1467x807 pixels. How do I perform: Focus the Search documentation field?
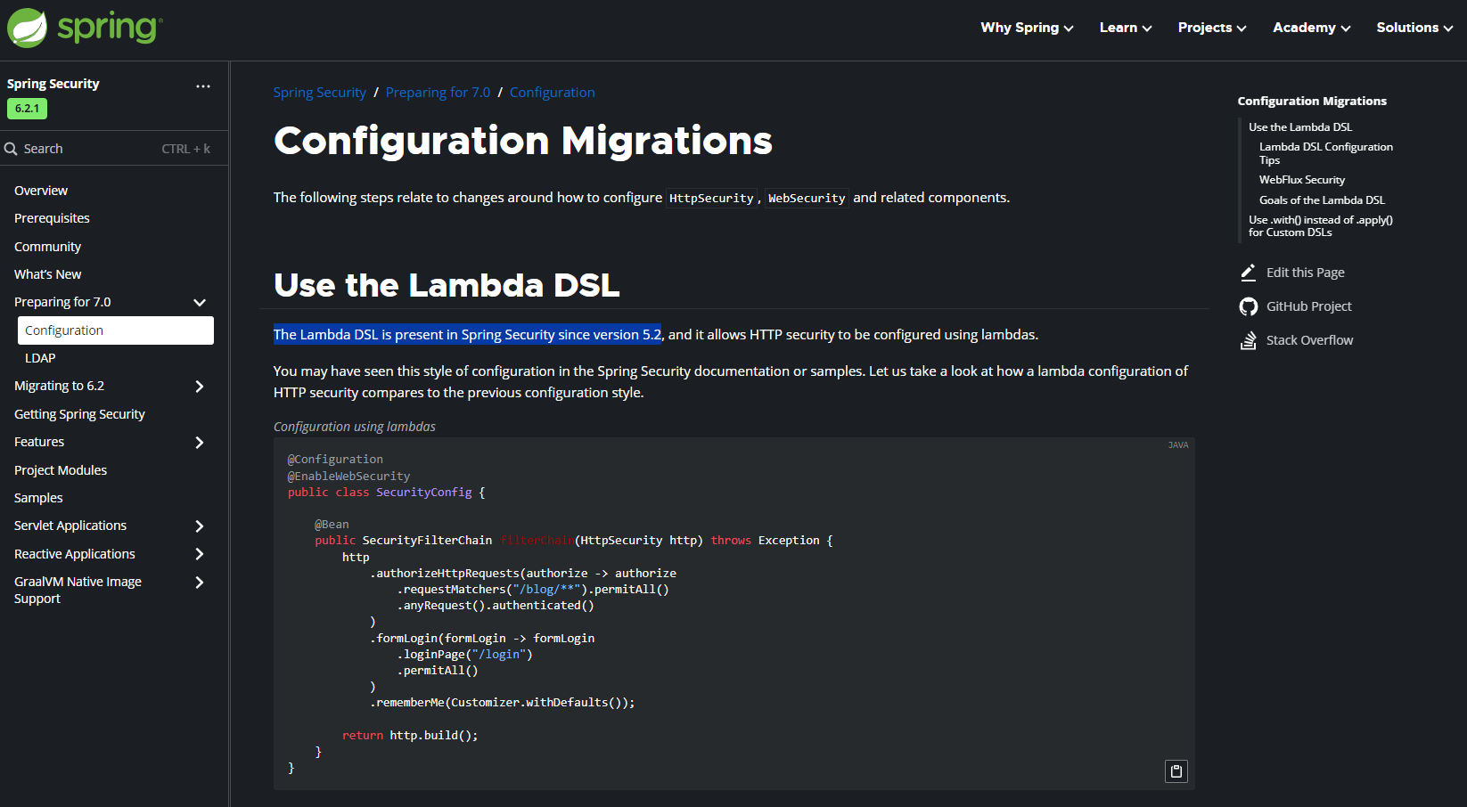[x=114, y=149]
